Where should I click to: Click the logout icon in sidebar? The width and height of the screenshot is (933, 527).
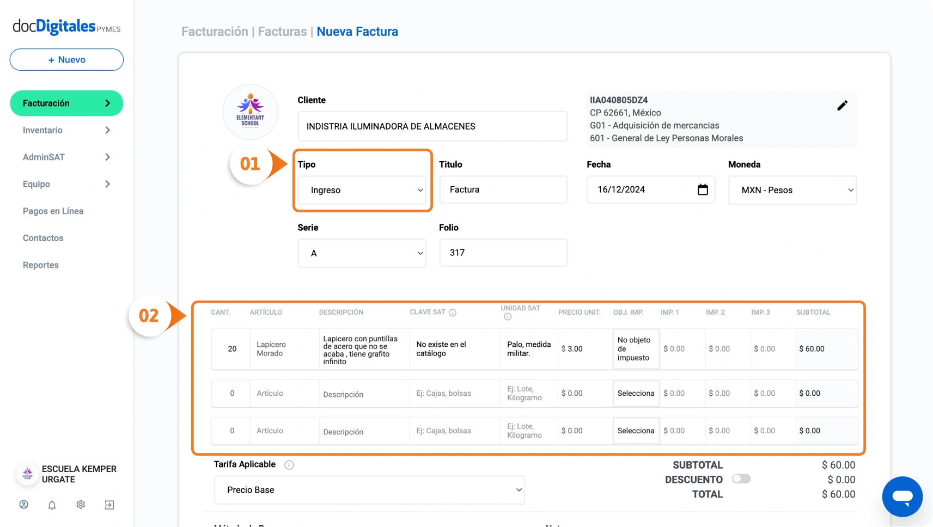click(109, 505)
